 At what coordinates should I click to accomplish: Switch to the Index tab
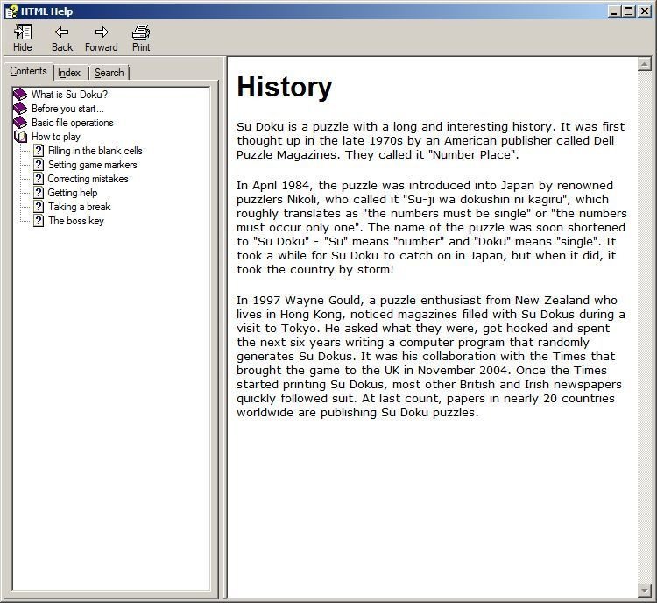pyautogui.click(x=69, y=73)
